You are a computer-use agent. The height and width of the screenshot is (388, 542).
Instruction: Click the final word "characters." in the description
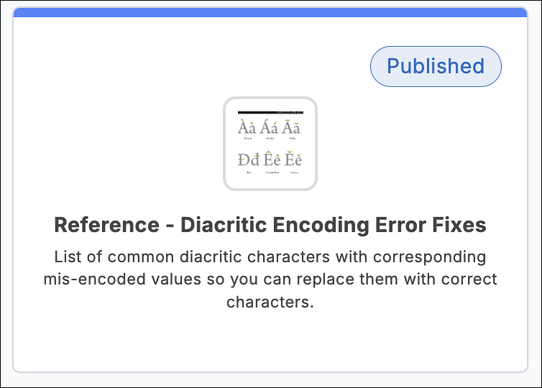(x=270, y=302)
